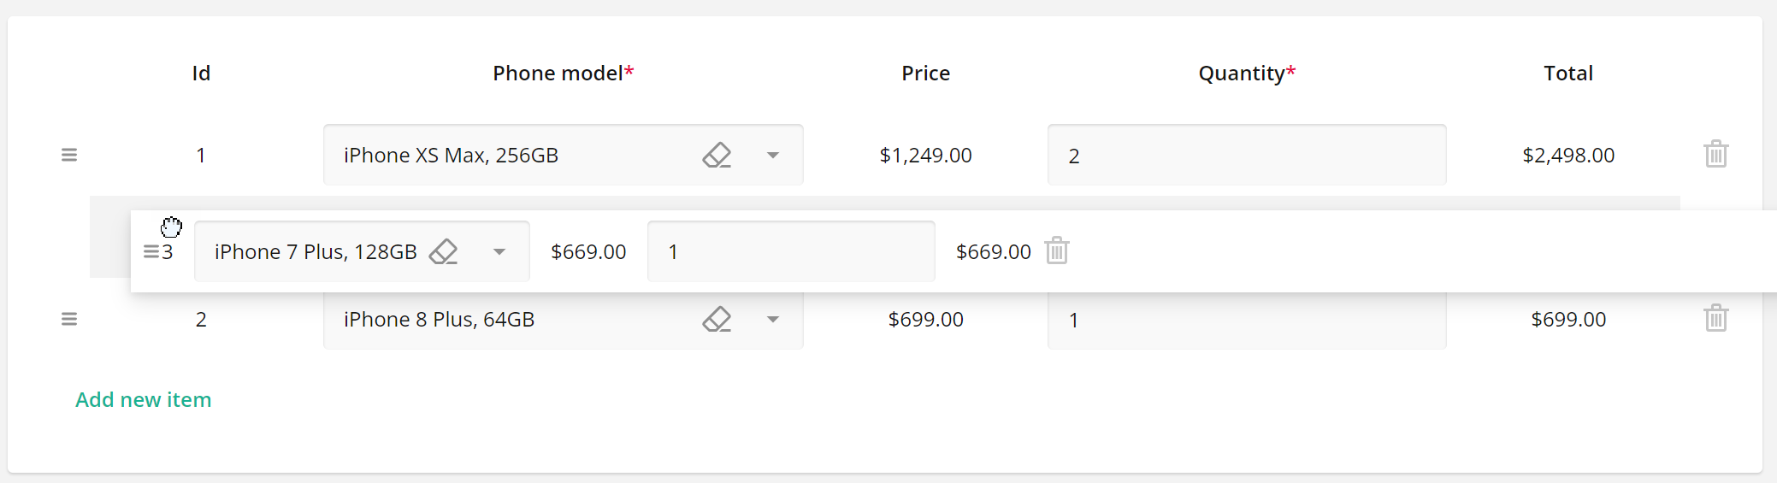Focus quantity field containing 2
1777x483 pixels.
click(1246, 156)
